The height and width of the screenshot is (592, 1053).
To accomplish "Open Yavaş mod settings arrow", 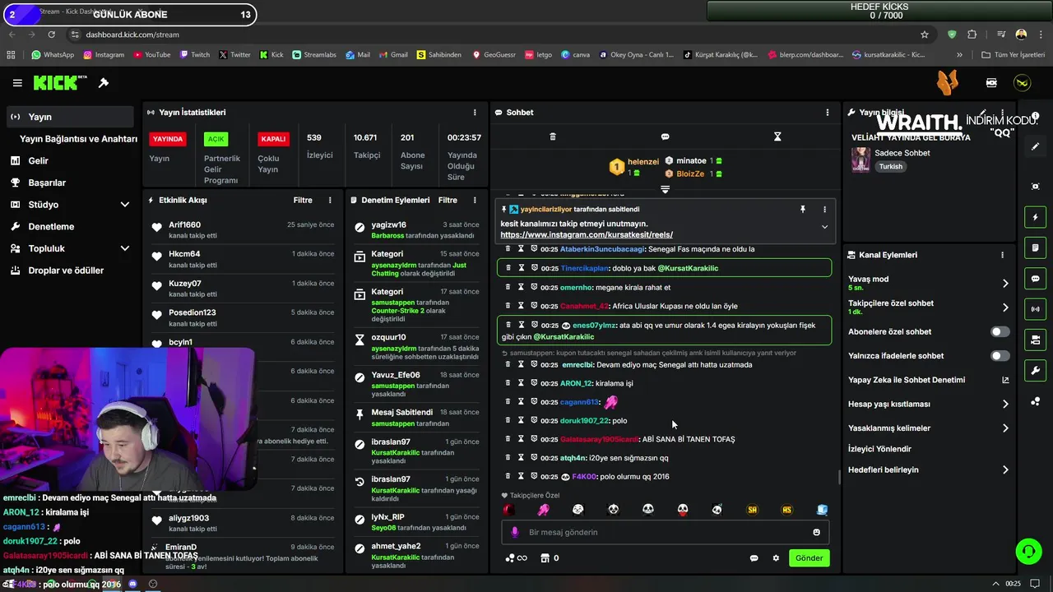I will point(1005,284).
